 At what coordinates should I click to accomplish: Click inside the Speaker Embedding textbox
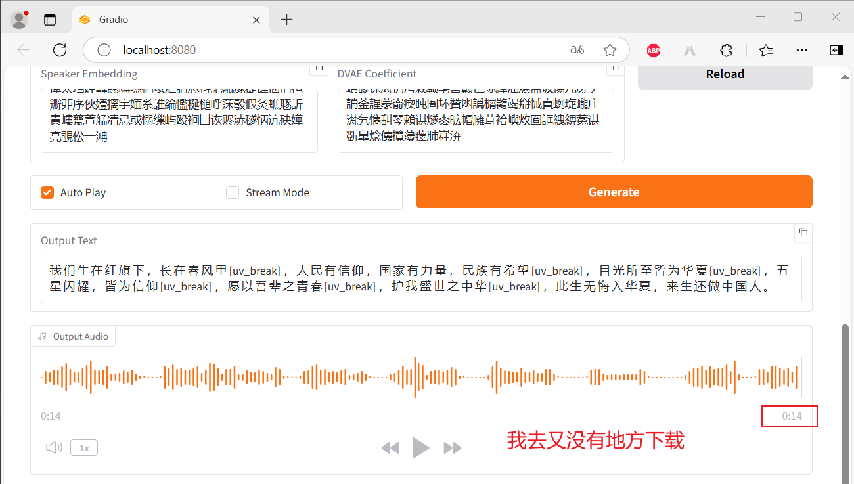(x=179, y=120)
